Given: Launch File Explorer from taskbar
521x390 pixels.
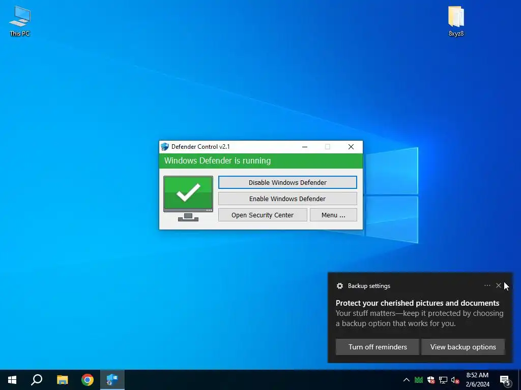Looking at the screenshot, I should pyautogui.click(x=62, y=380).
